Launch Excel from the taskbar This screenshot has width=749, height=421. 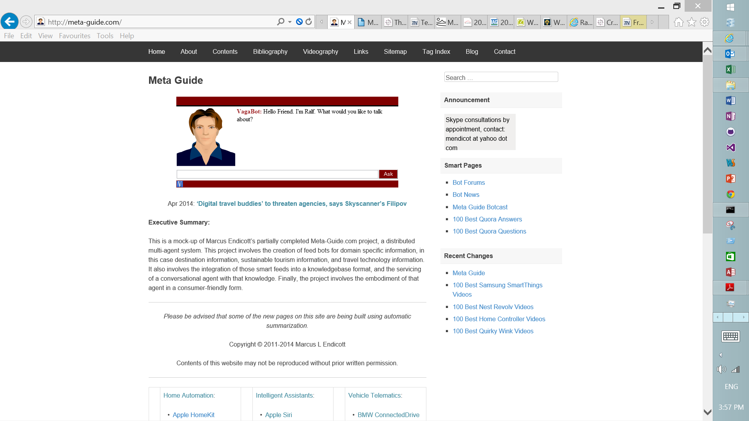pyautogui.click(x=730, y=69)
